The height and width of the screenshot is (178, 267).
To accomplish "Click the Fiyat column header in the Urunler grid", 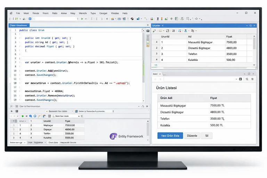I will (x=236, y=37).
